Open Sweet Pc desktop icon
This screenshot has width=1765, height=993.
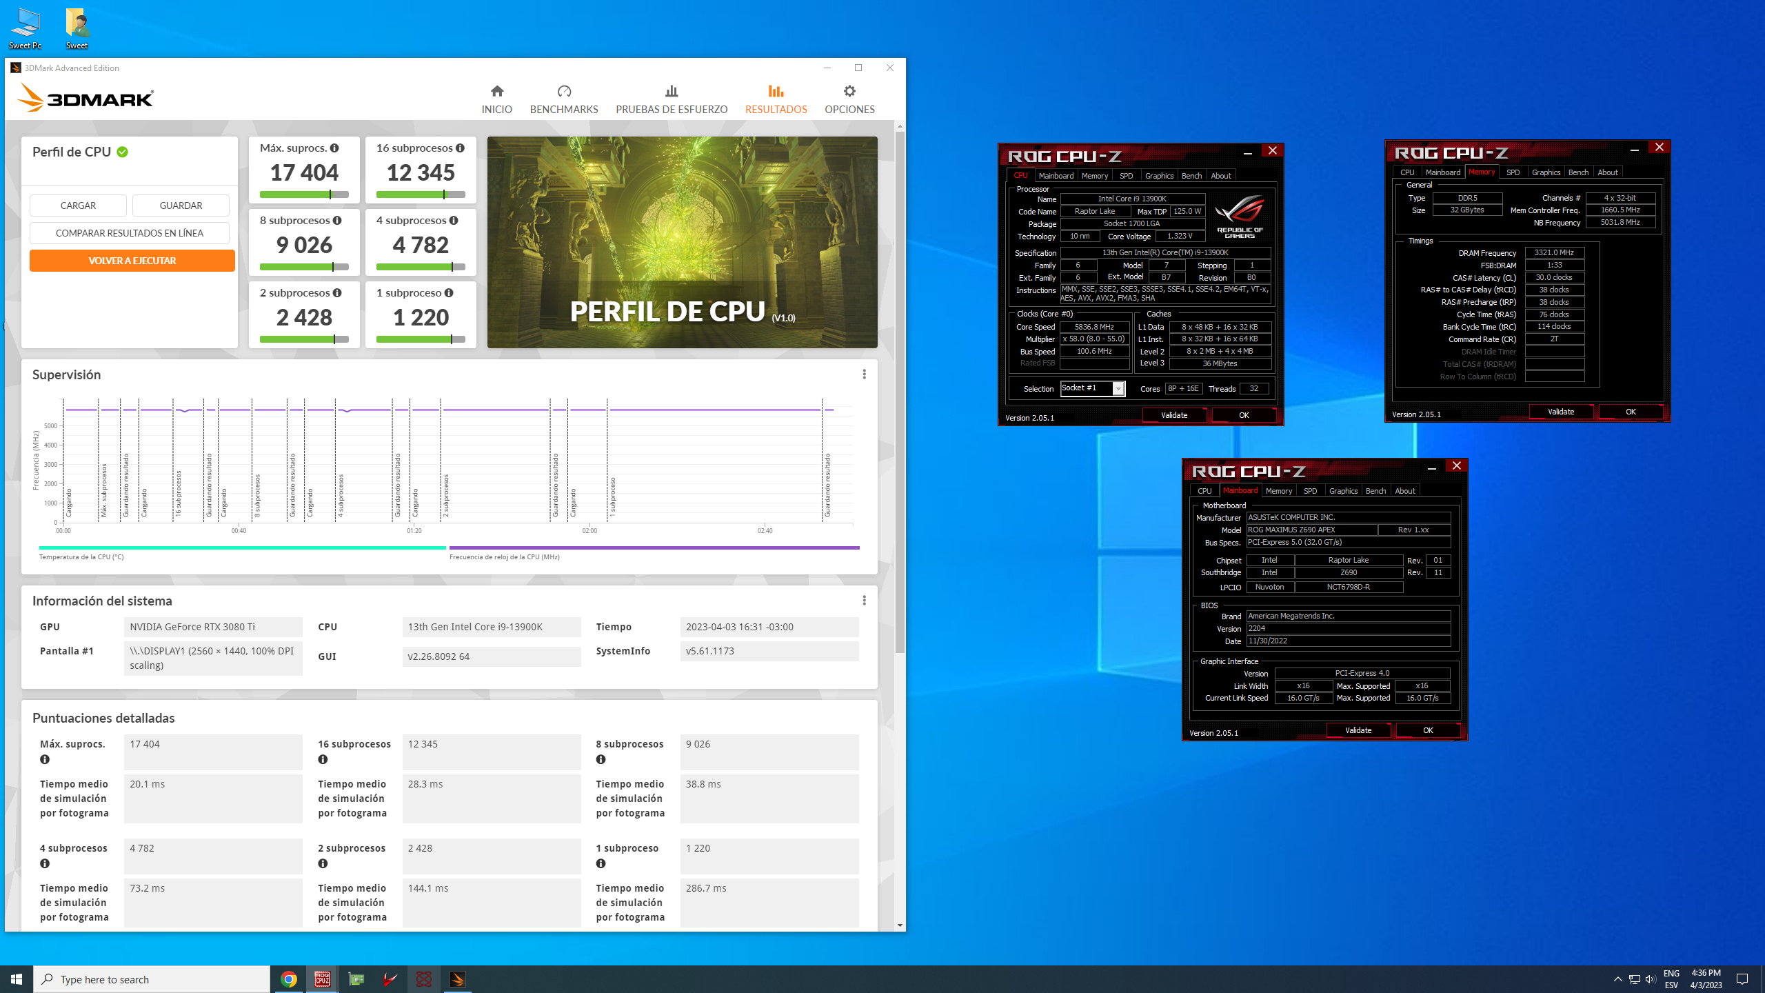26,29
